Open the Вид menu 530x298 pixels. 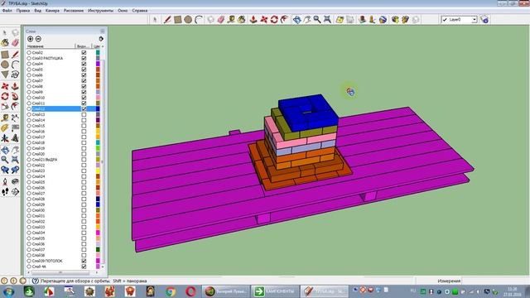coord(38,11)
